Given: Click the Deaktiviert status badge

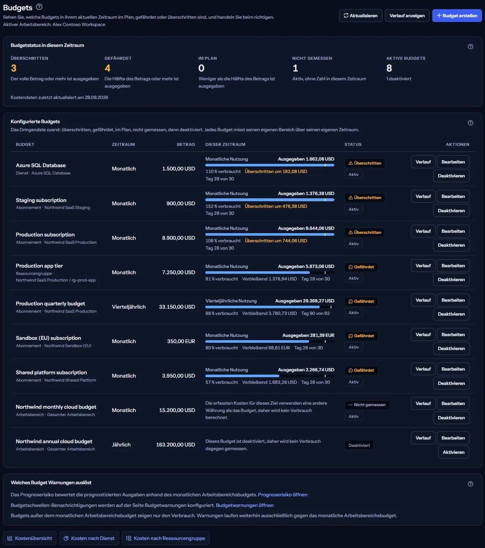Looking at the screenshot, I should point(359,445).
